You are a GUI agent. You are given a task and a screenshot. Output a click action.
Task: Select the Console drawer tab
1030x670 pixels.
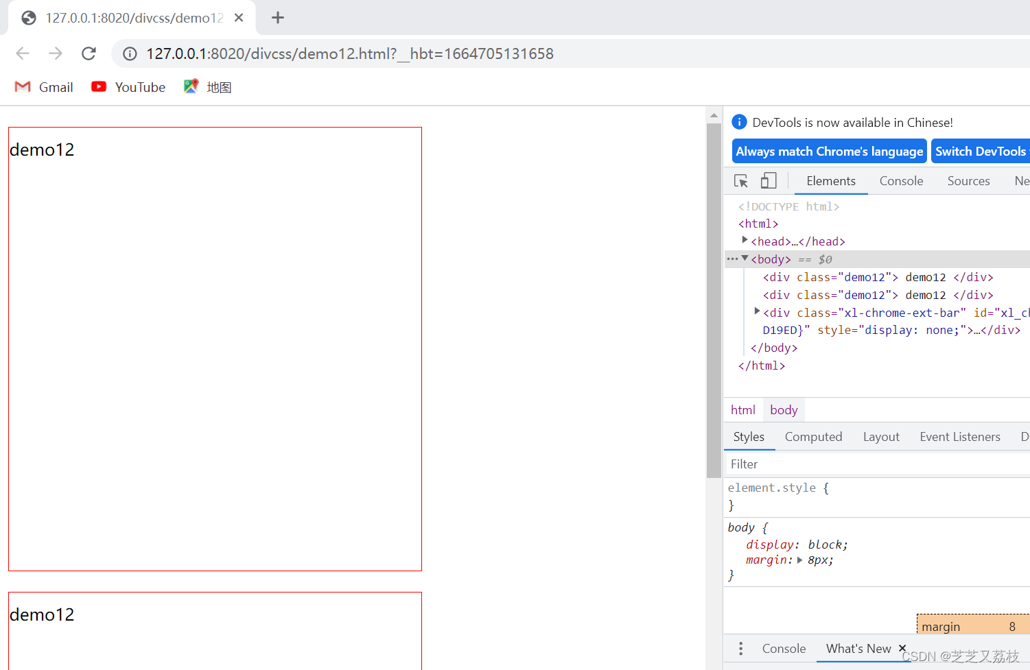pos(784,649)
